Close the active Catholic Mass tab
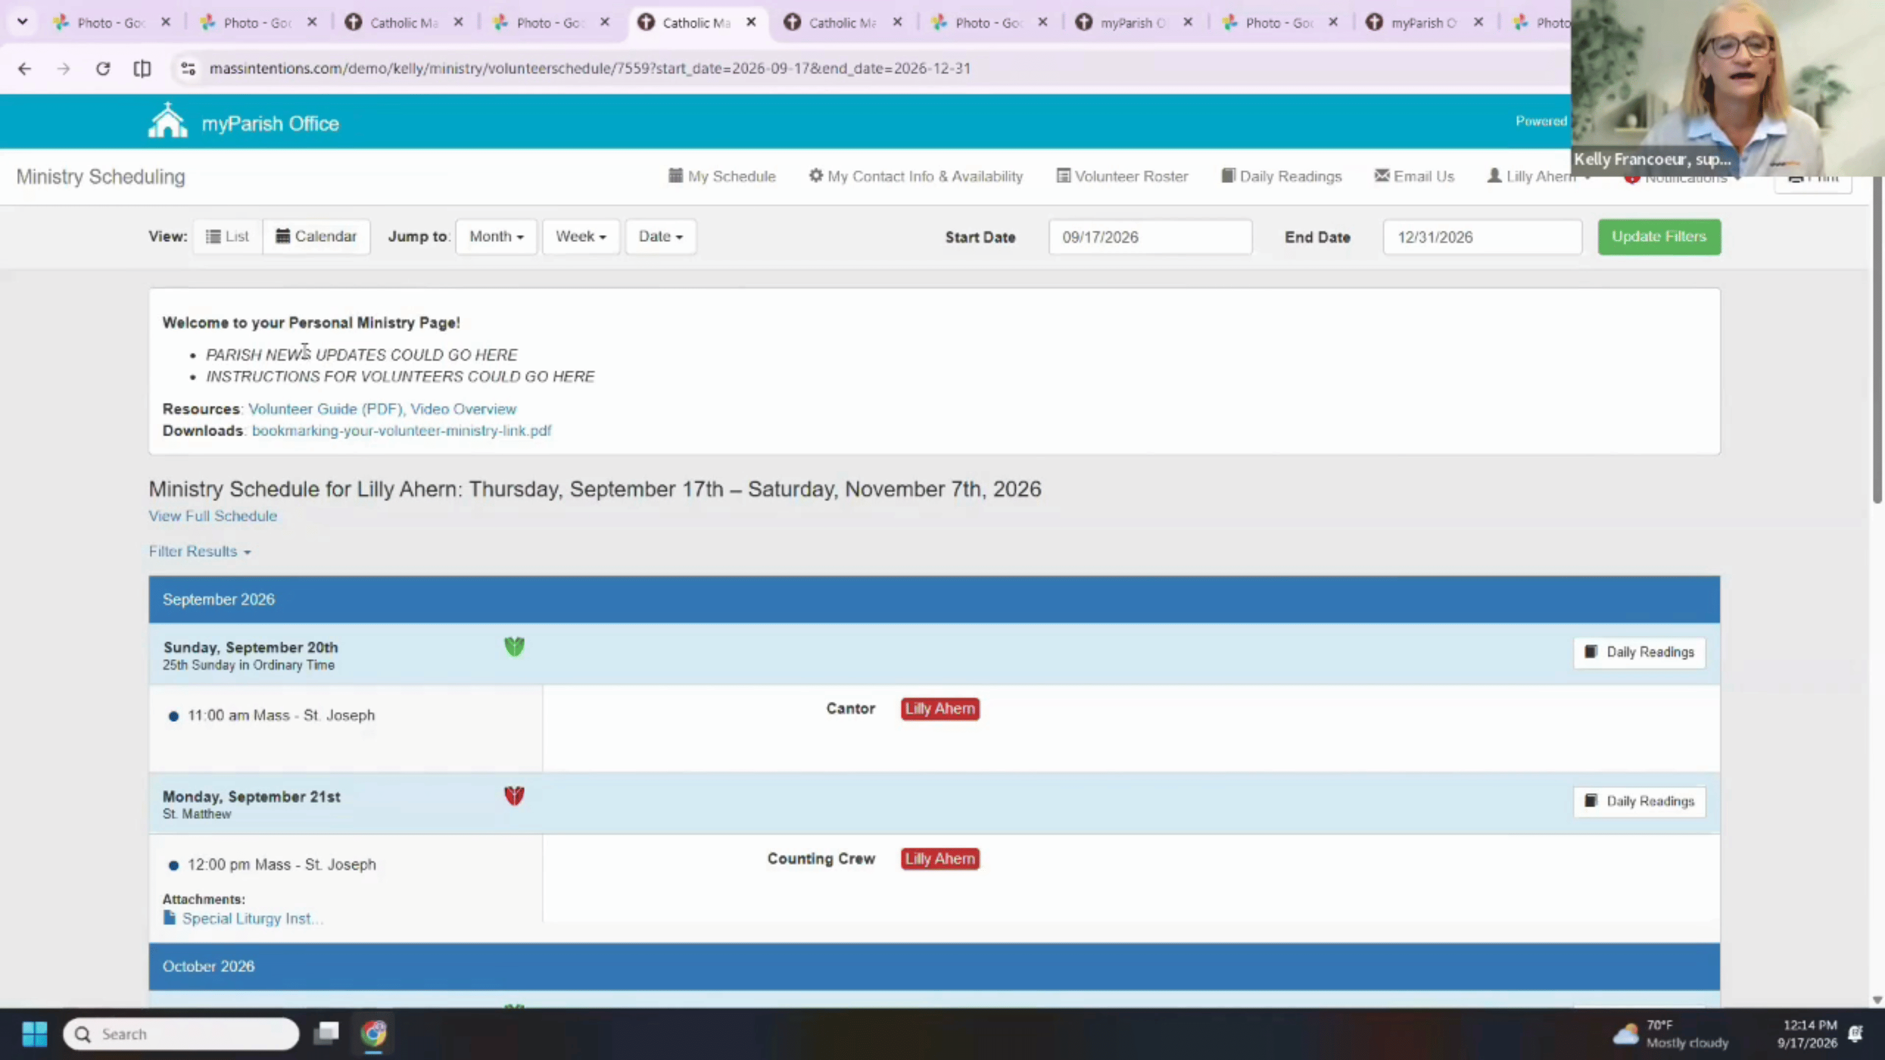The width and height of the screenshot is (1885, 1060). pyautogui.click(x=751, y=23)
